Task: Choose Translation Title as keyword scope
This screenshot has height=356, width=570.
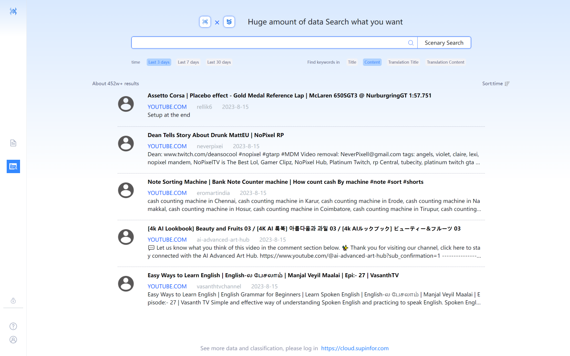Action: click(403, 62)
